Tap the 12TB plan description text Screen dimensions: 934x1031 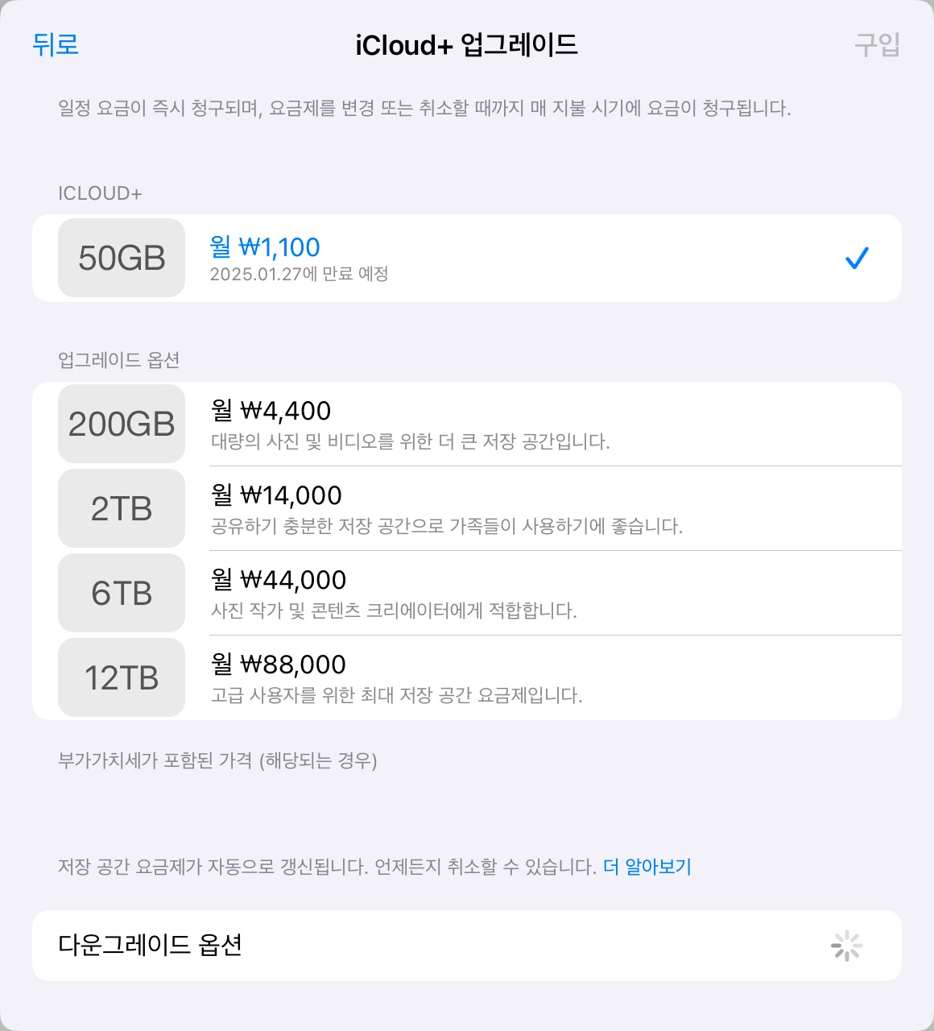coord(396,695)
